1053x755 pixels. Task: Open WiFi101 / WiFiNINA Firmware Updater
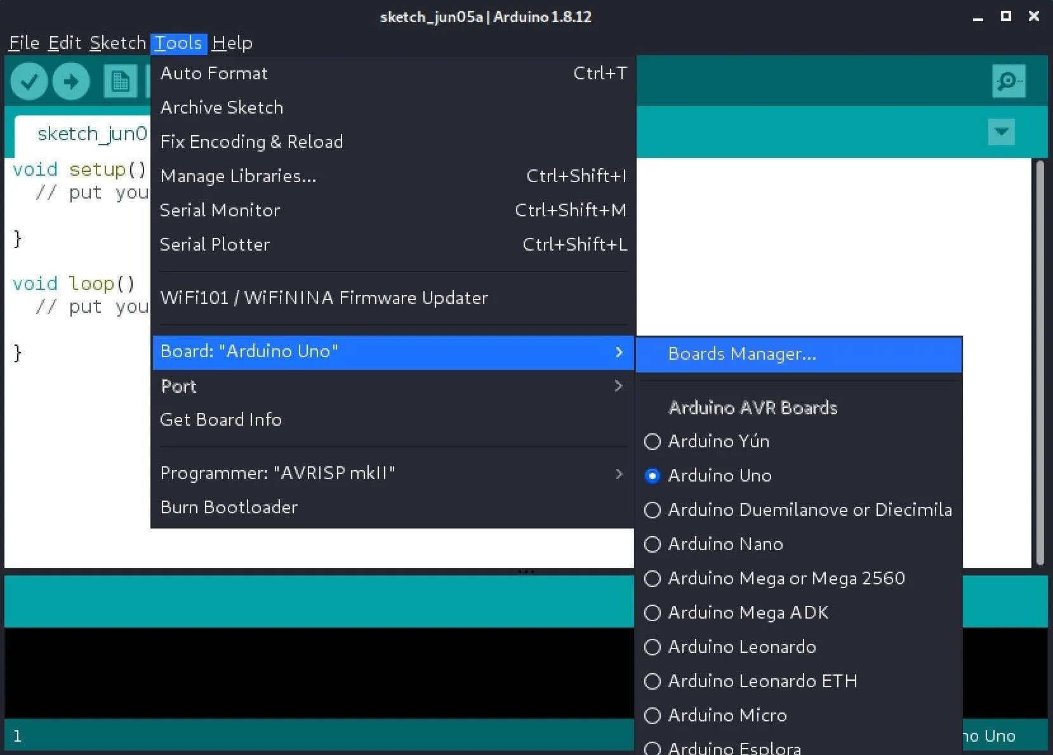pyautogui.click(x=394, y=298)
